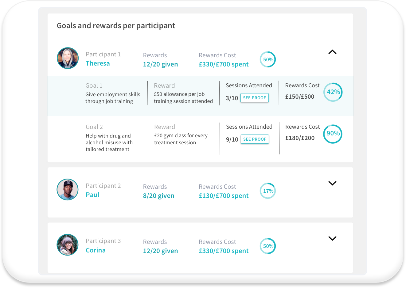The height and width of the screenshot is (288, 406).
Task: Click SEE PROOF for Goal 1 sessions
Action: [x=255, y=98]
